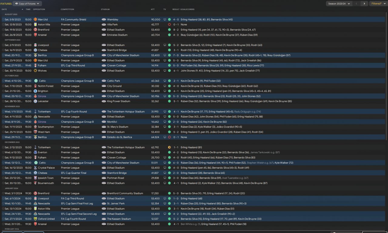388x233 pixels.
Task: Click the Arsenal badge in the Emirates Stadium row
Action: (35, 35)
